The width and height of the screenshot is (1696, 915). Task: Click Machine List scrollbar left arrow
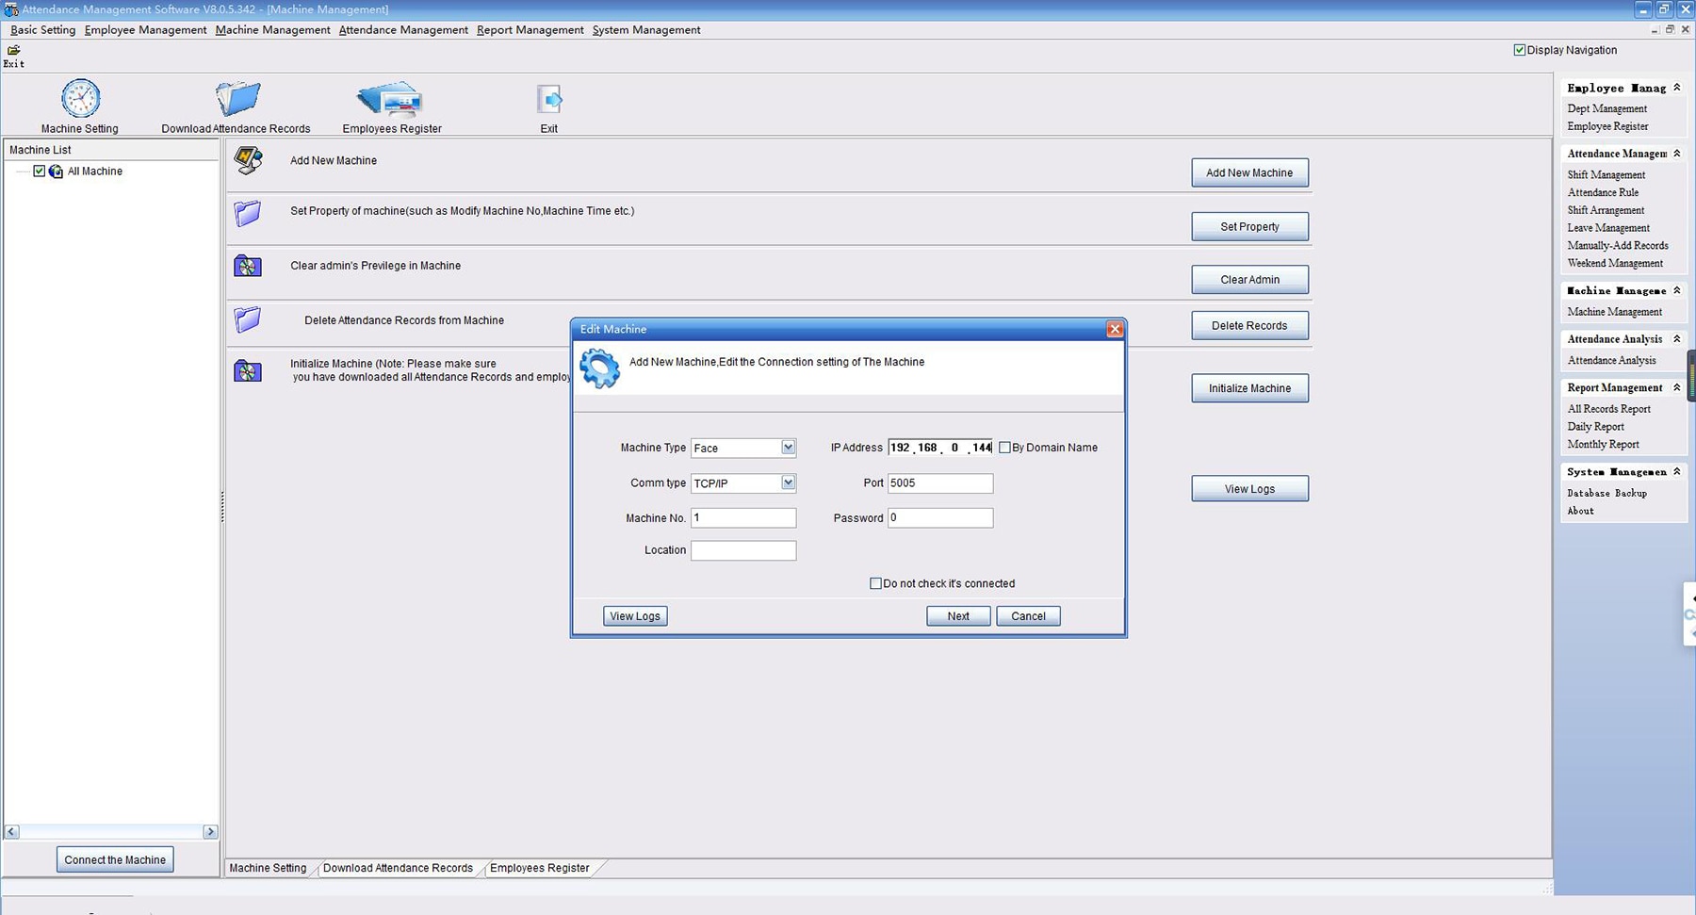pos(11,832)
